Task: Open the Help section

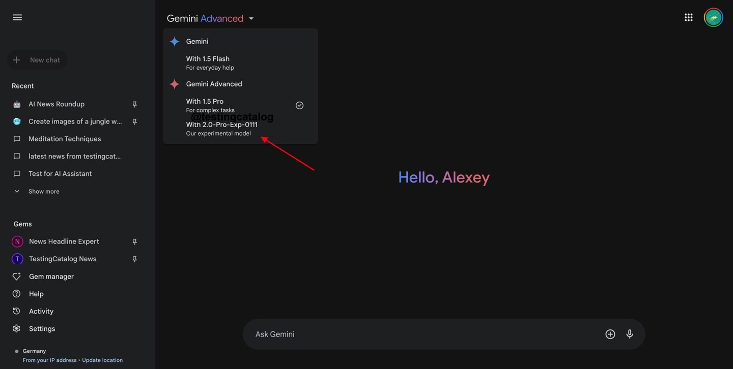Action: click(x=36, y=293)
